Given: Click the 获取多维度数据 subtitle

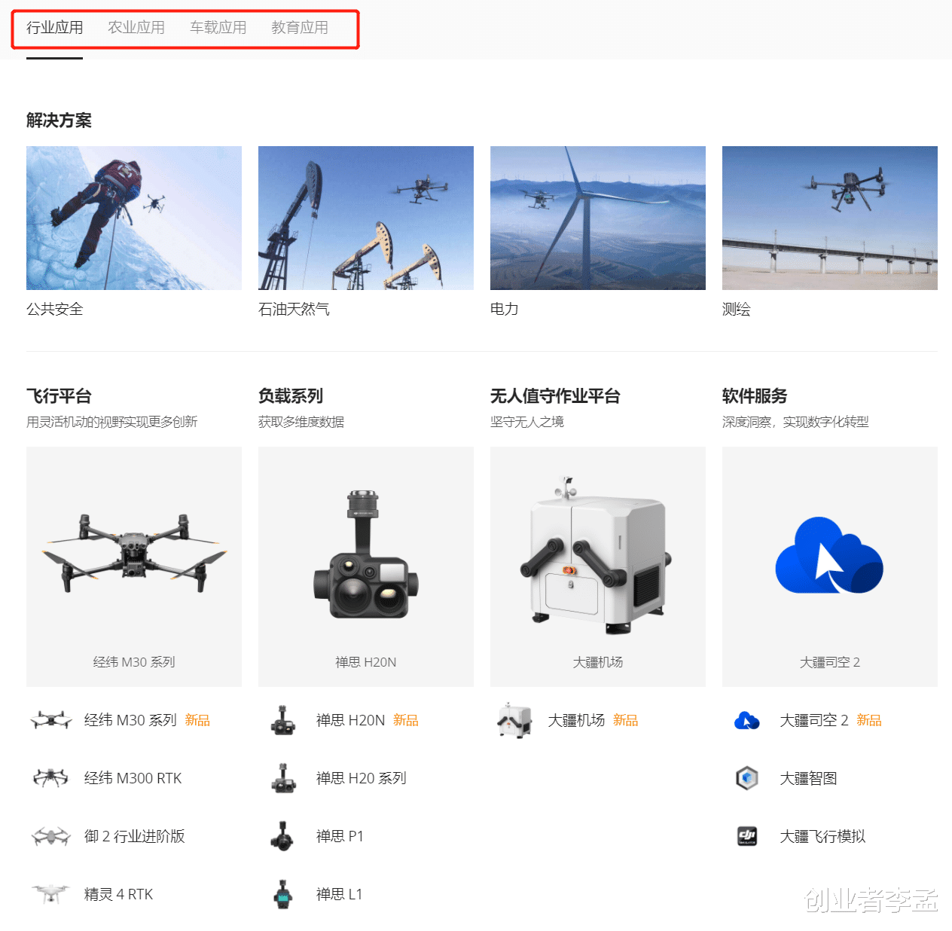Looking at the screenshot, I should [x=301, y=422].
